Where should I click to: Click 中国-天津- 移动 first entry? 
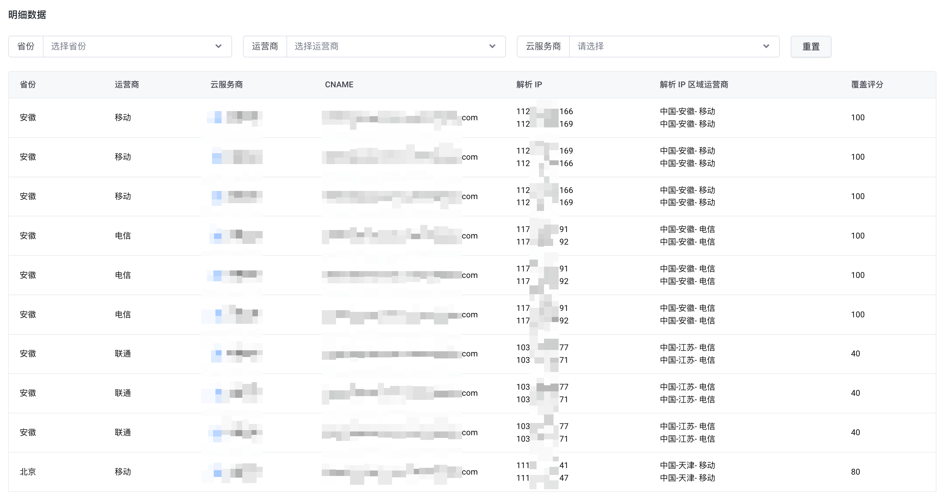[x=687, y=465]
